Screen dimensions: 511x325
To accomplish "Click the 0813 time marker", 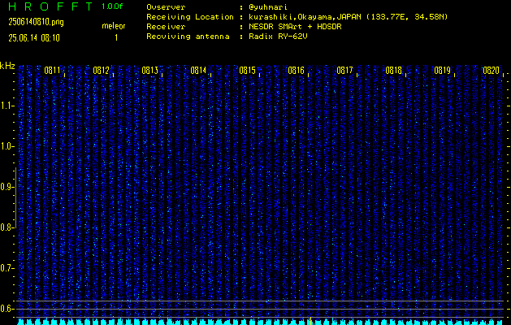I will pos(150,71).
